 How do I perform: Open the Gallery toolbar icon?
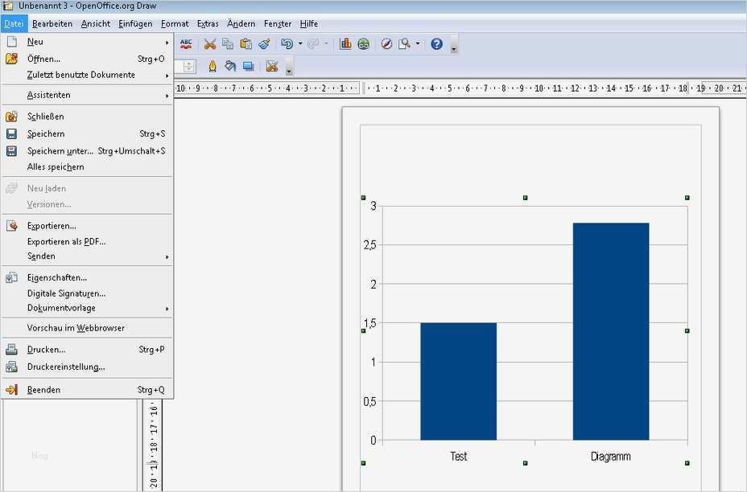pyautogui.click(x=364, y=43)
